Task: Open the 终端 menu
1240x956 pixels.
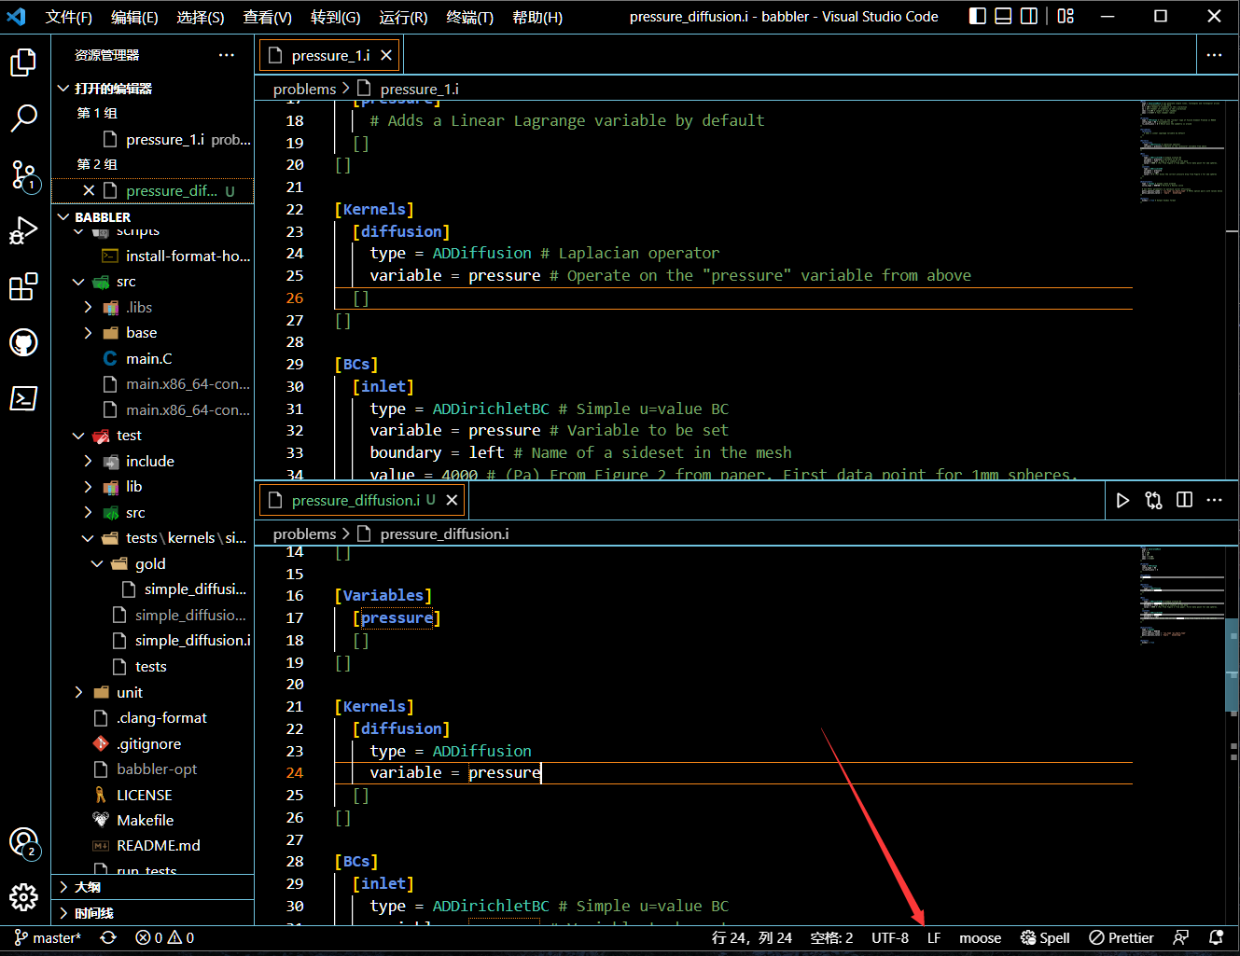Action: click(469, 16)
